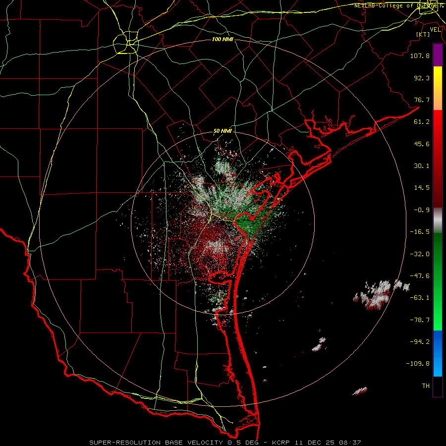
Task: Click the 14.5 velocity scale value
Action: click(422, 188)
